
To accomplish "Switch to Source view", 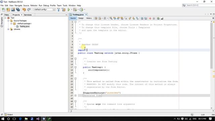I will 73,18.
